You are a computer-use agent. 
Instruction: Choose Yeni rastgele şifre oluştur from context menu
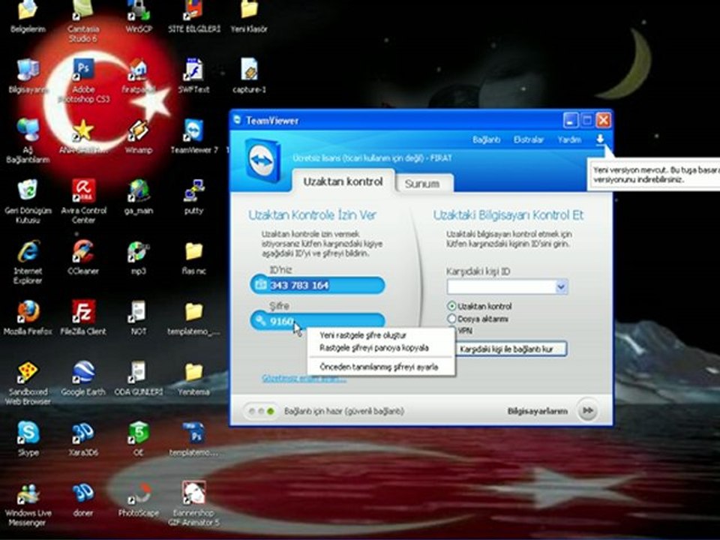[363, 335]
